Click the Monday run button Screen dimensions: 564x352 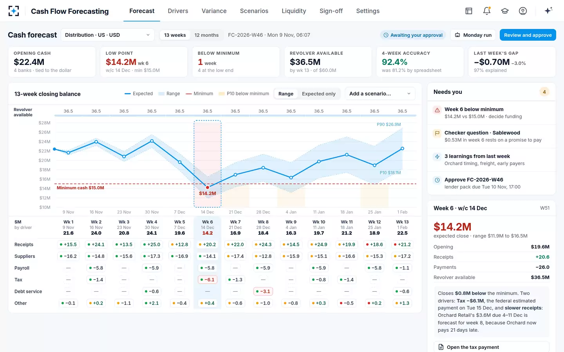coord(473,35)
